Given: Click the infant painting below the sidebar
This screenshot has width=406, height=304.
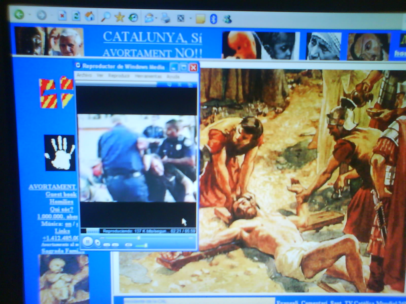Looking at the screenshot, I should pos(64,279).
